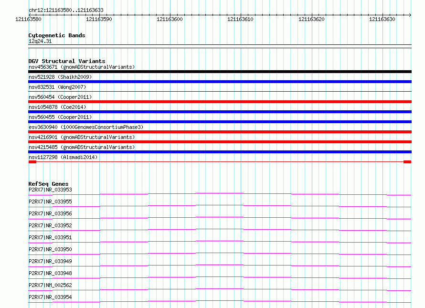Open the DGV Structural Variants track title
This screenshot has height=308, width=425.
67,61
